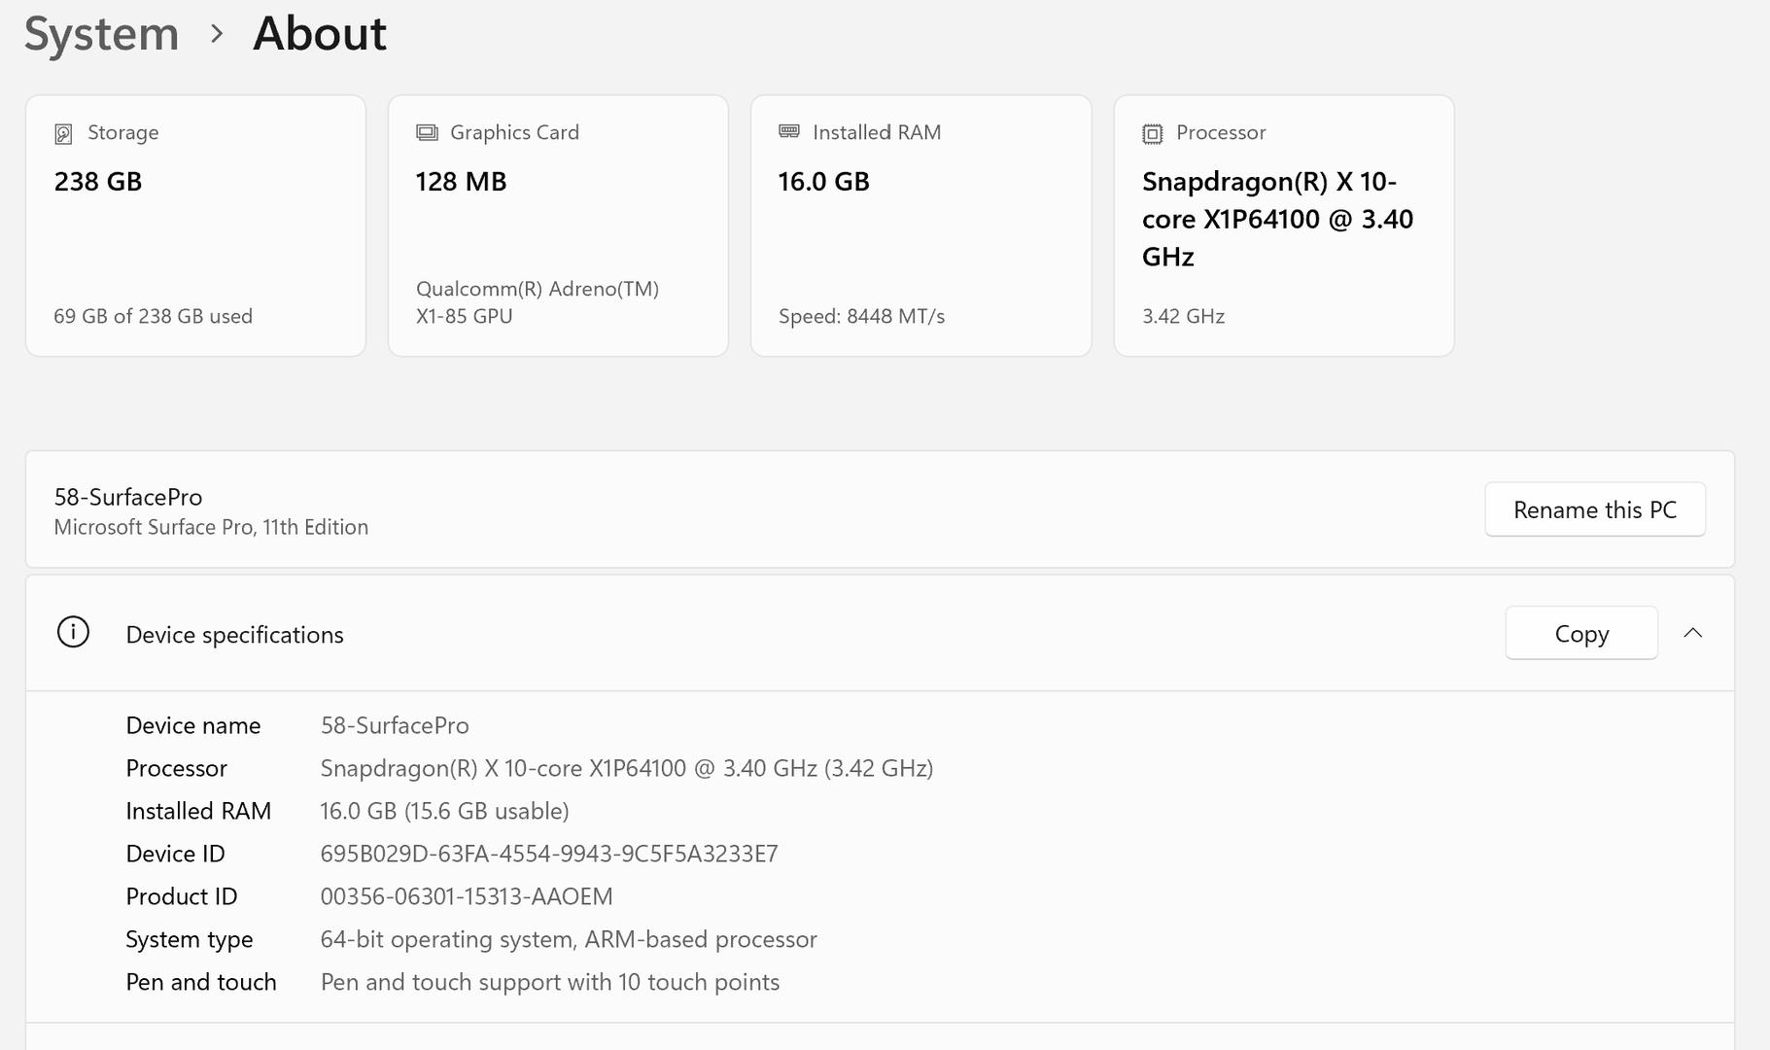
Task: Collapse the Device specifications section chevron
Action: point(1692,633)
